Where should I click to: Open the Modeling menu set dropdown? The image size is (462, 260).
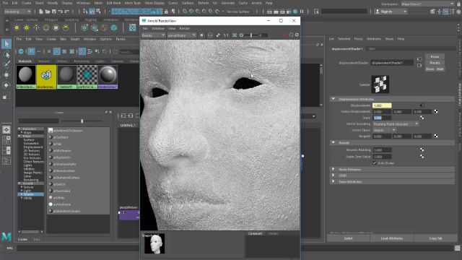tap(17, 12)
